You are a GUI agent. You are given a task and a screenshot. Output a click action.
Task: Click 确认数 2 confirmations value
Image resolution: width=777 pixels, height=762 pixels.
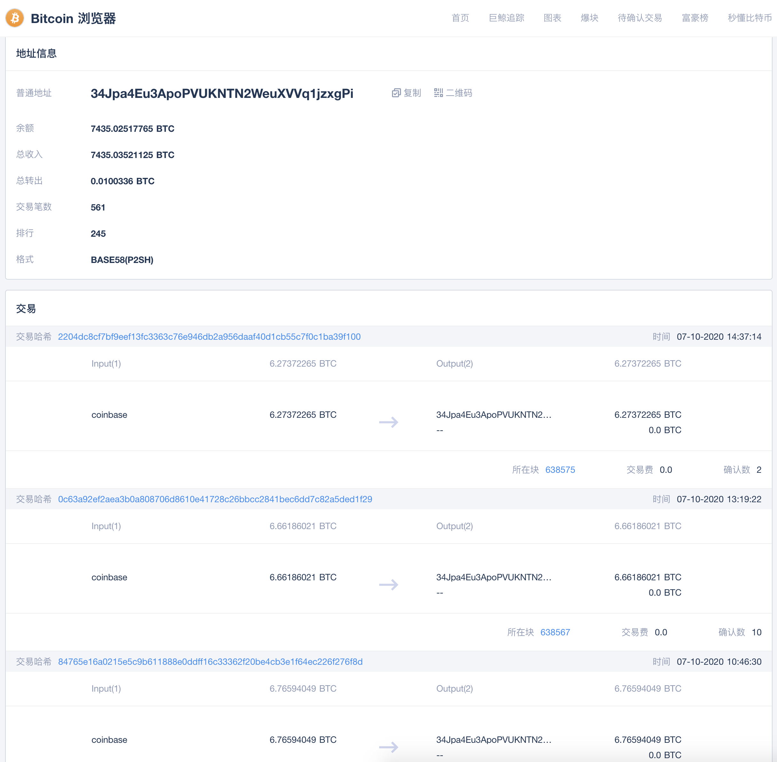[x=758, y=470]
